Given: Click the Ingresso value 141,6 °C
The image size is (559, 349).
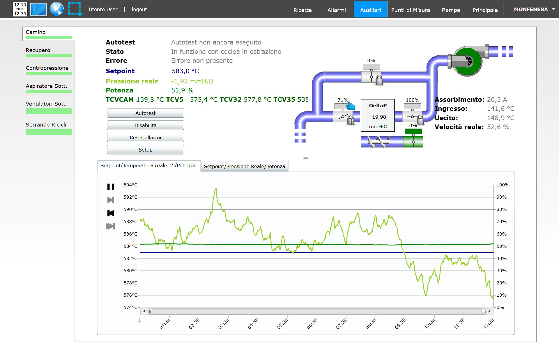Looking at the screenshot, I should point(501,109).
